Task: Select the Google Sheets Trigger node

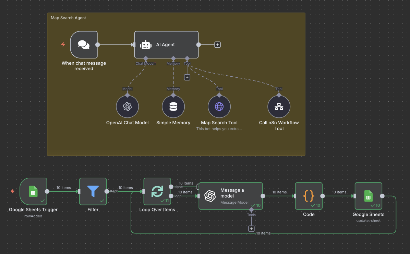Action: click(33, 192)
